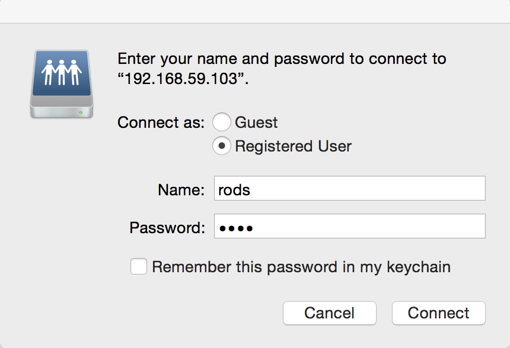This screenshot has height=348, width=510.
Task: Click the "Remember this password in my keychain" label
Action: coord(301,267)
